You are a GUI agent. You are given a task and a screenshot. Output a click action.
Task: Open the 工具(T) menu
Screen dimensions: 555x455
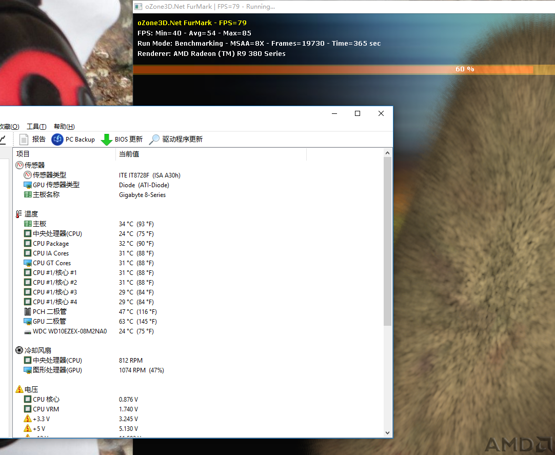(36, 126)
